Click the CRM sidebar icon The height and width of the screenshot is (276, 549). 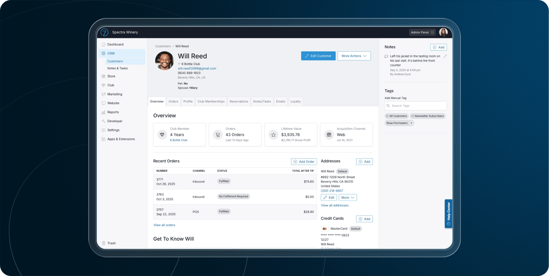pos(104,53)
